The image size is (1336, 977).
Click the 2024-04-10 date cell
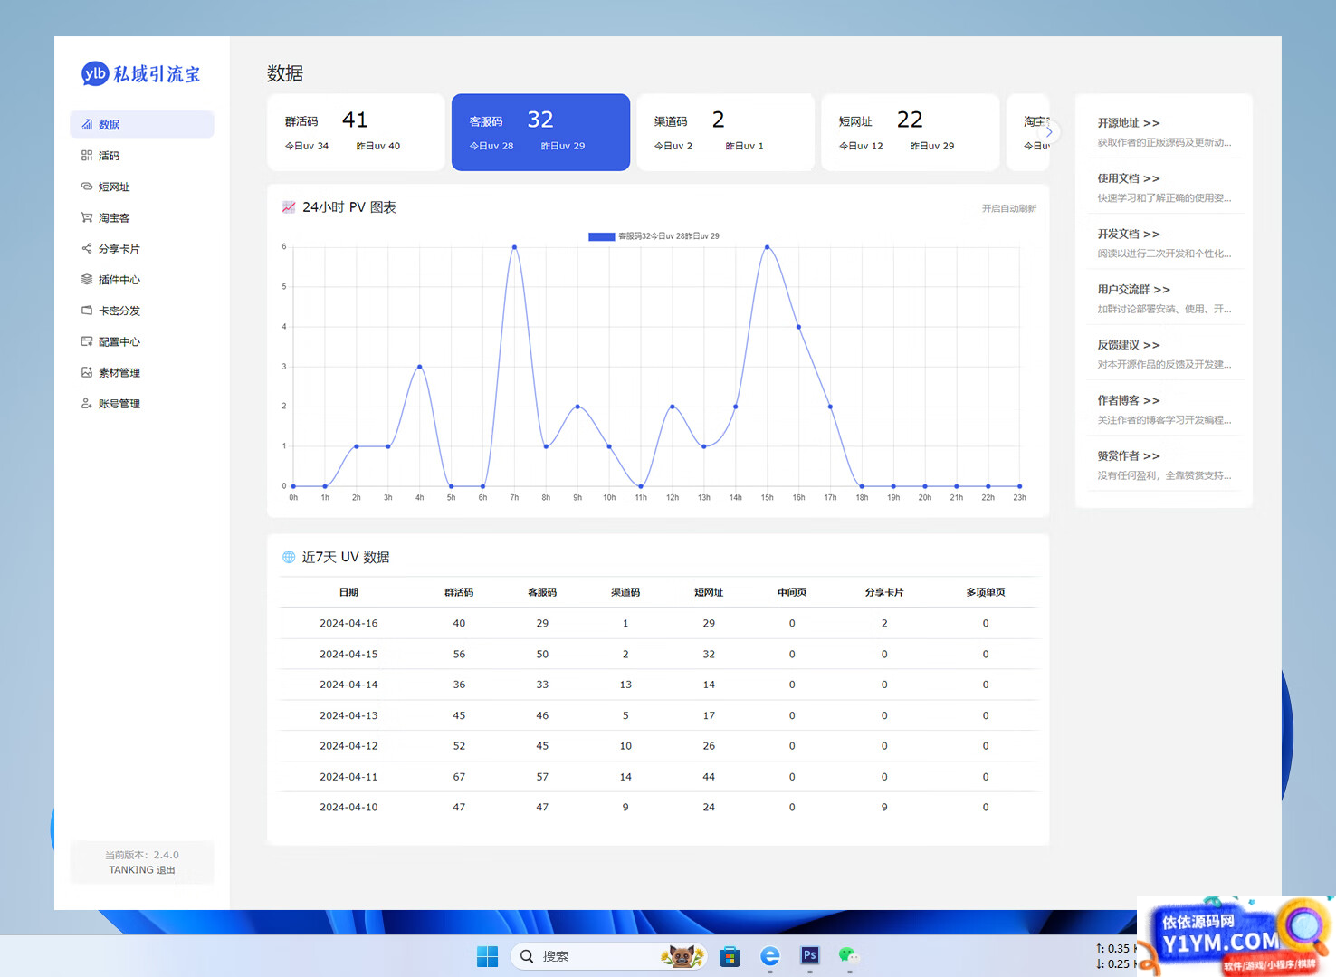348,807
